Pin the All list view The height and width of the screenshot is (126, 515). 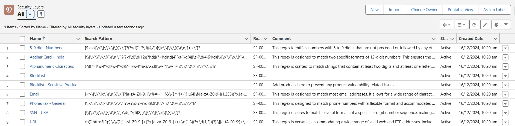[41, 14]
